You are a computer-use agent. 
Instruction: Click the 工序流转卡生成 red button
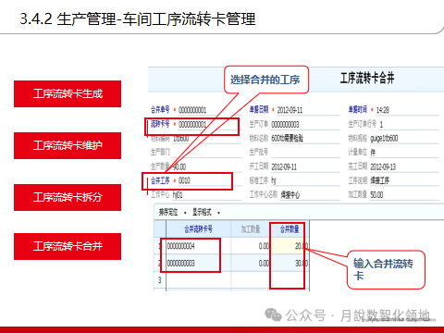coord(68,93)
